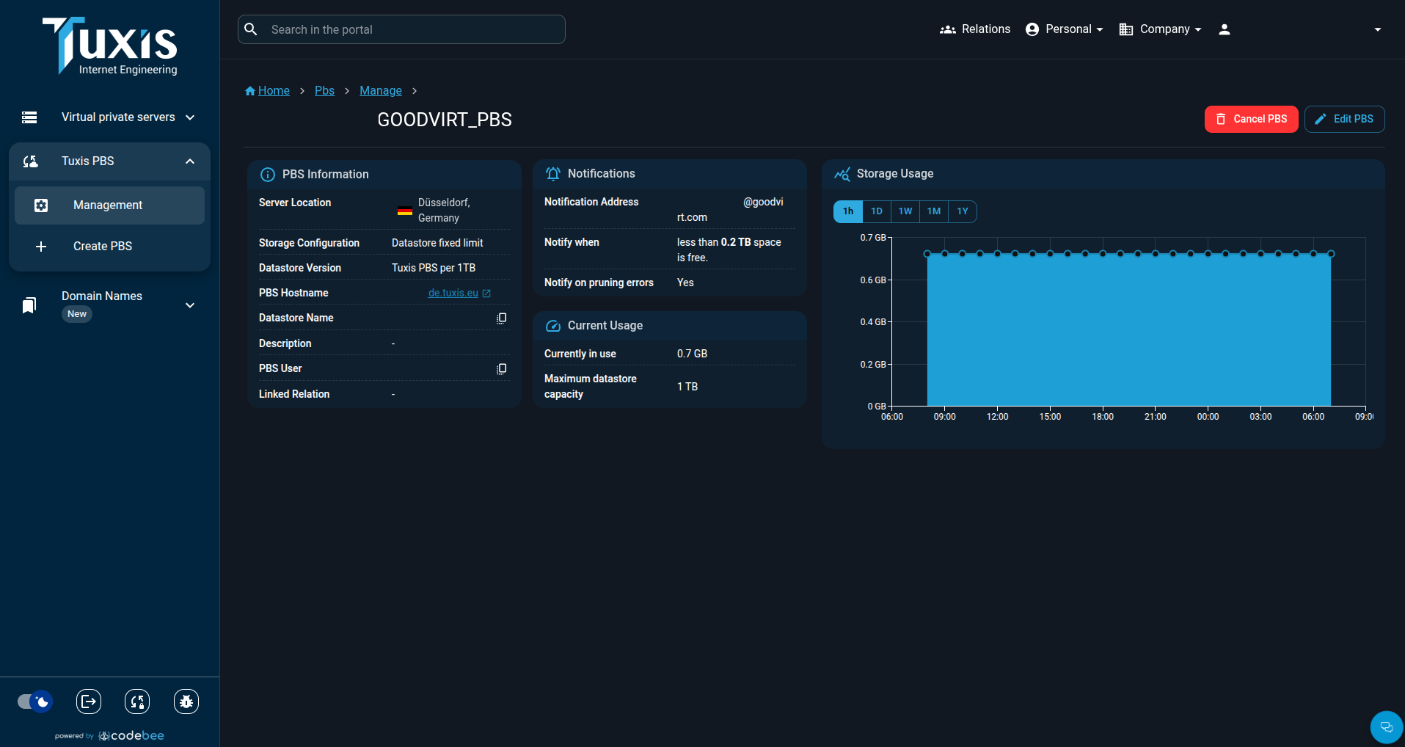Image resolution: width=1405 pixels, height=747 pixels.
Task: Click the Domain Names bookmark icon
Action: [x=29, y=305]
